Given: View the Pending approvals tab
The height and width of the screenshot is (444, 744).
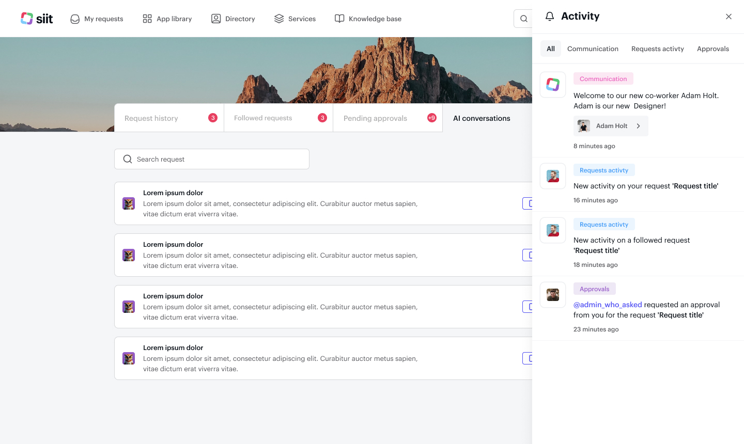Looking at the screenshot, I should [x=375, y=118].
